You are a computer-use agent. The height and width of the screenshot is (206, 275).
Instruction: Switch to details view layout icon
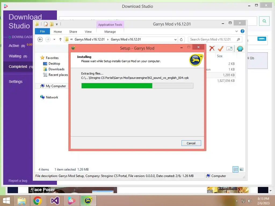coord(236,169)
